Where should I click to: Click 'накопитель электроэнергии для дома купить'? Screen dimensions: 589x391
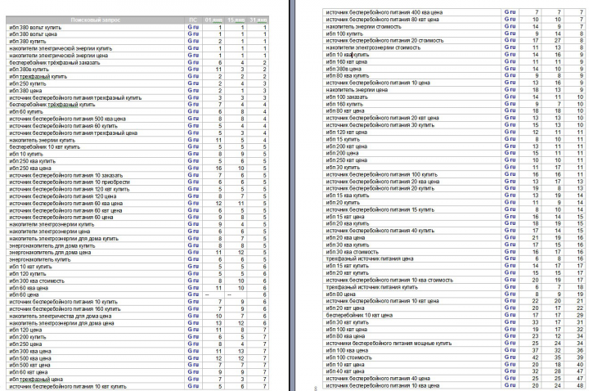click(64, 239)
